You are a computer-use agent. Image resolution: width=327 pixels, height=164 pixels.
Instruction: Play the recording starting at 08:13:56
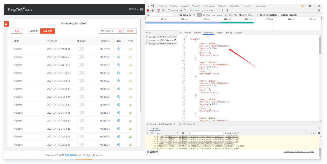[x=119, y=65]
